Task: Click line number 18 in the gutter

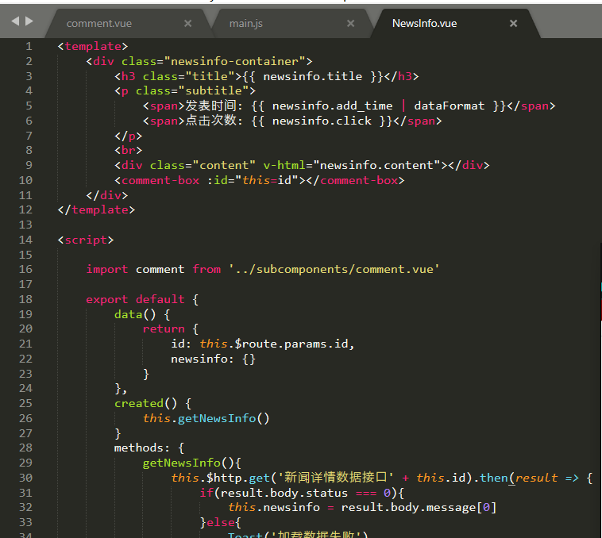Action: [25, 299]
